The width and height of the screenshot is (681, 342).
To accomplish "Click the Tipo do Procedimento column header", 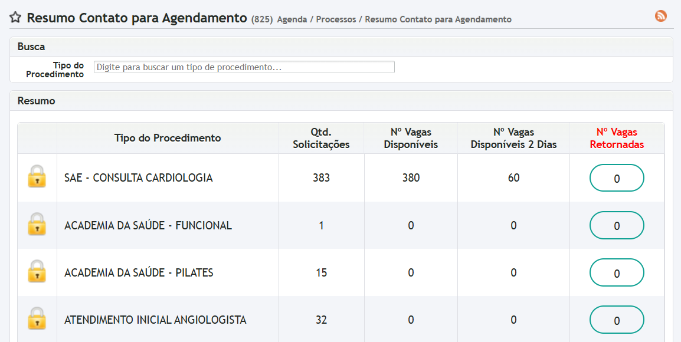I will click(x=168, y=138).
